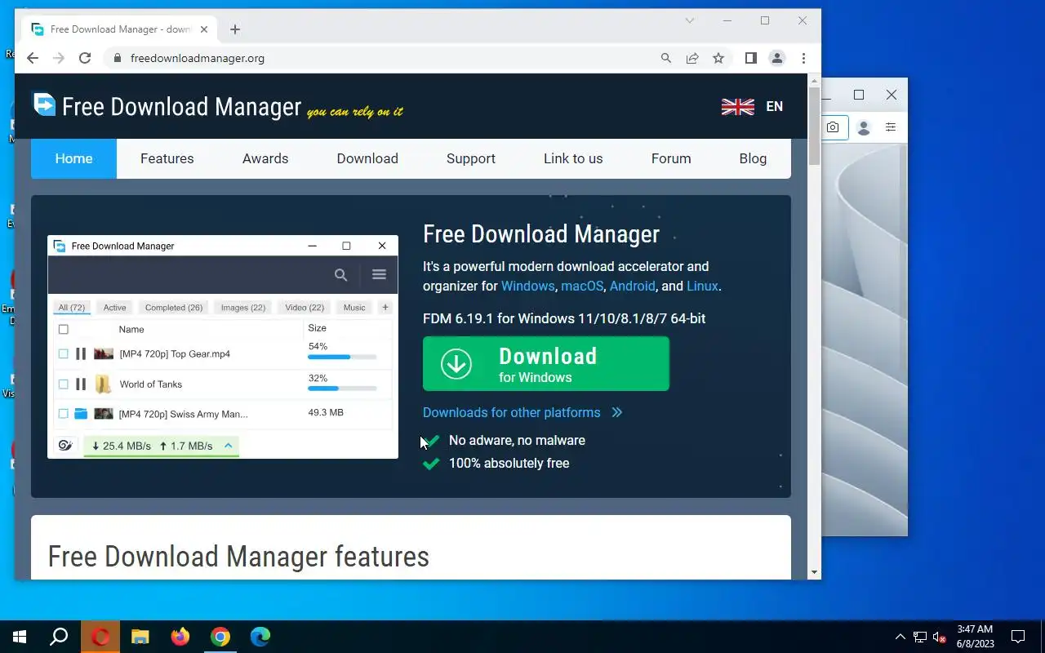The image size is (1045, 653).
Task: Show hidden system tray icons
Action: click(900, 637)
